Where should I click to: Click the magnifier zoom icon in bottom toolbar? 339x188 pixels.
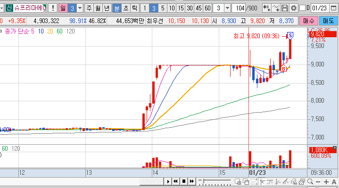click(310, 181)
